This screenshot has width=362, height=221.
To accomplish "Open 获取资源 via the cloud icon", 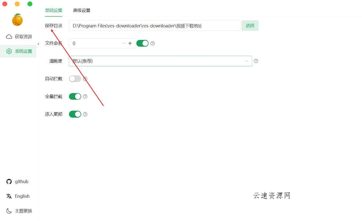I will click(9, 36).
